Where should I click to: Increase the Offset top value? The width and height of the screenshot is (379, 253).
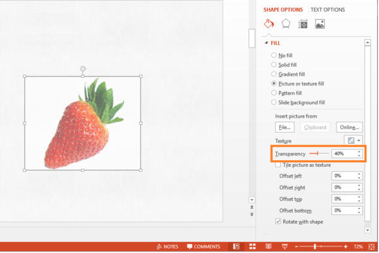click(359, 197)
